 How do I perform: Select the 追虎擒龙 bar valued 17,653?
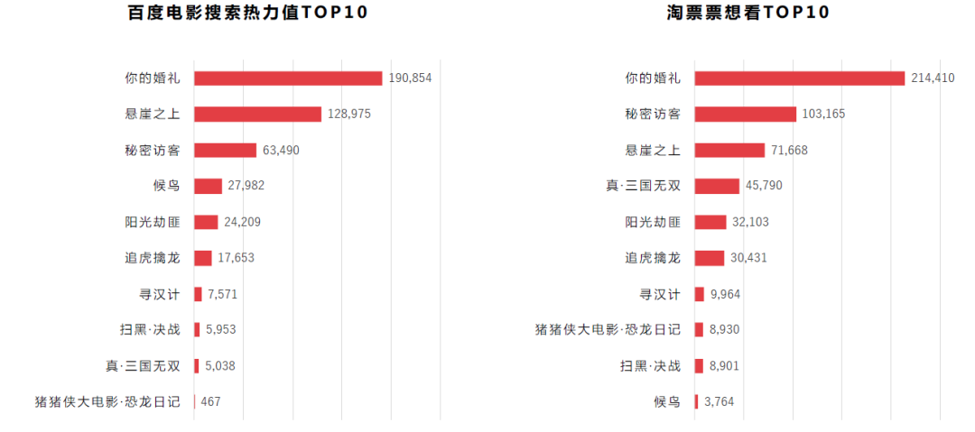[x=203, y=258]
